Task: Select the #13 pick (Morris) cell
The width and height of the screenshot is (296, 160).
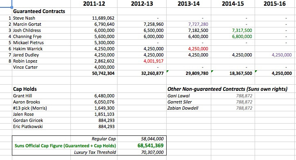Action: coord(41,108)
